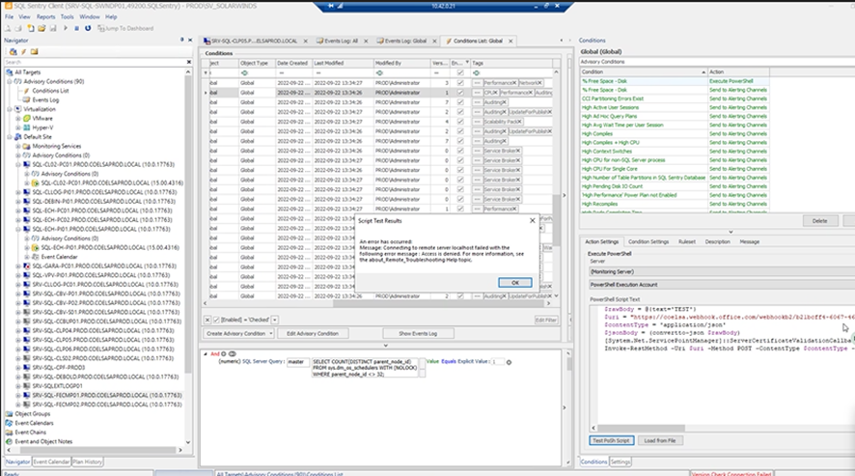Clear the Navigator search box with X
855x476 pixels.
pyautogui.click(x=187, y=62)
